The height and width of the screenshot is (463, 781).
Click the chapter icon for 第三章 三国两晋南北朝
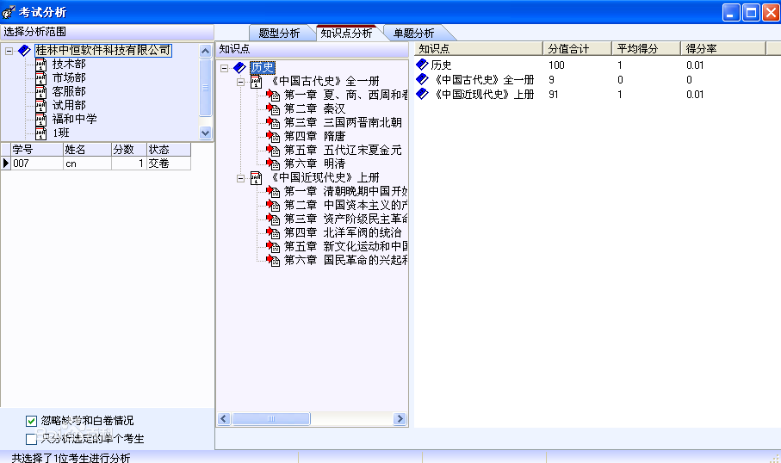[x=273, y=122]
